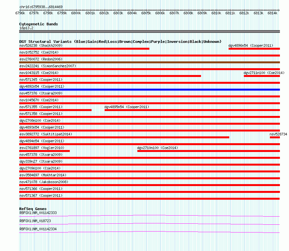Click the red bar under dgv4896n54
This screenshot has height=251, width=289.
[x=254, y=49]
